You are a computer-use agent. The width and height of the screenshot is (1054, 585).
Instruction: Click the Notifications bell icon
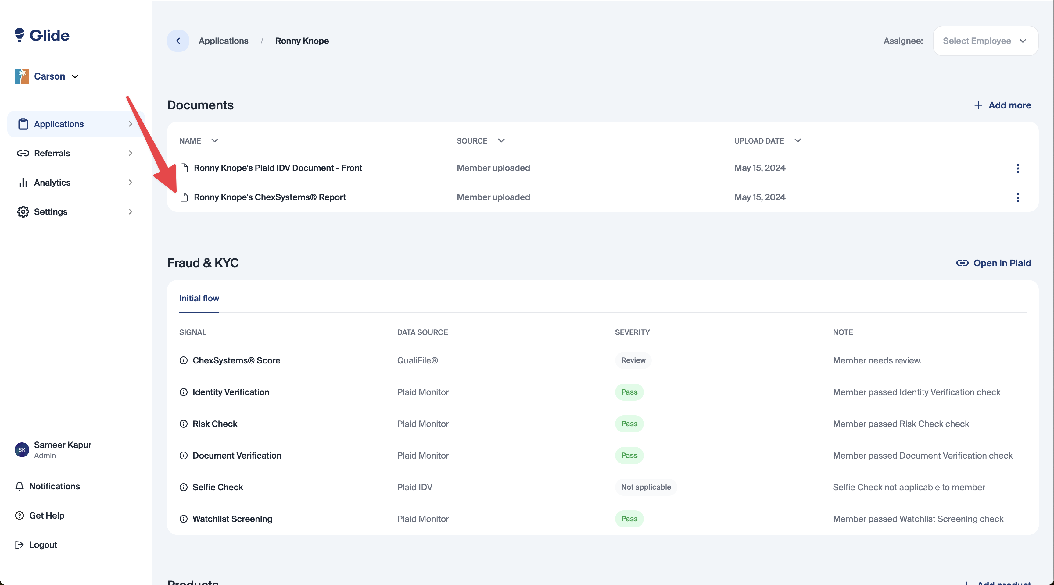tap(19, 487)
